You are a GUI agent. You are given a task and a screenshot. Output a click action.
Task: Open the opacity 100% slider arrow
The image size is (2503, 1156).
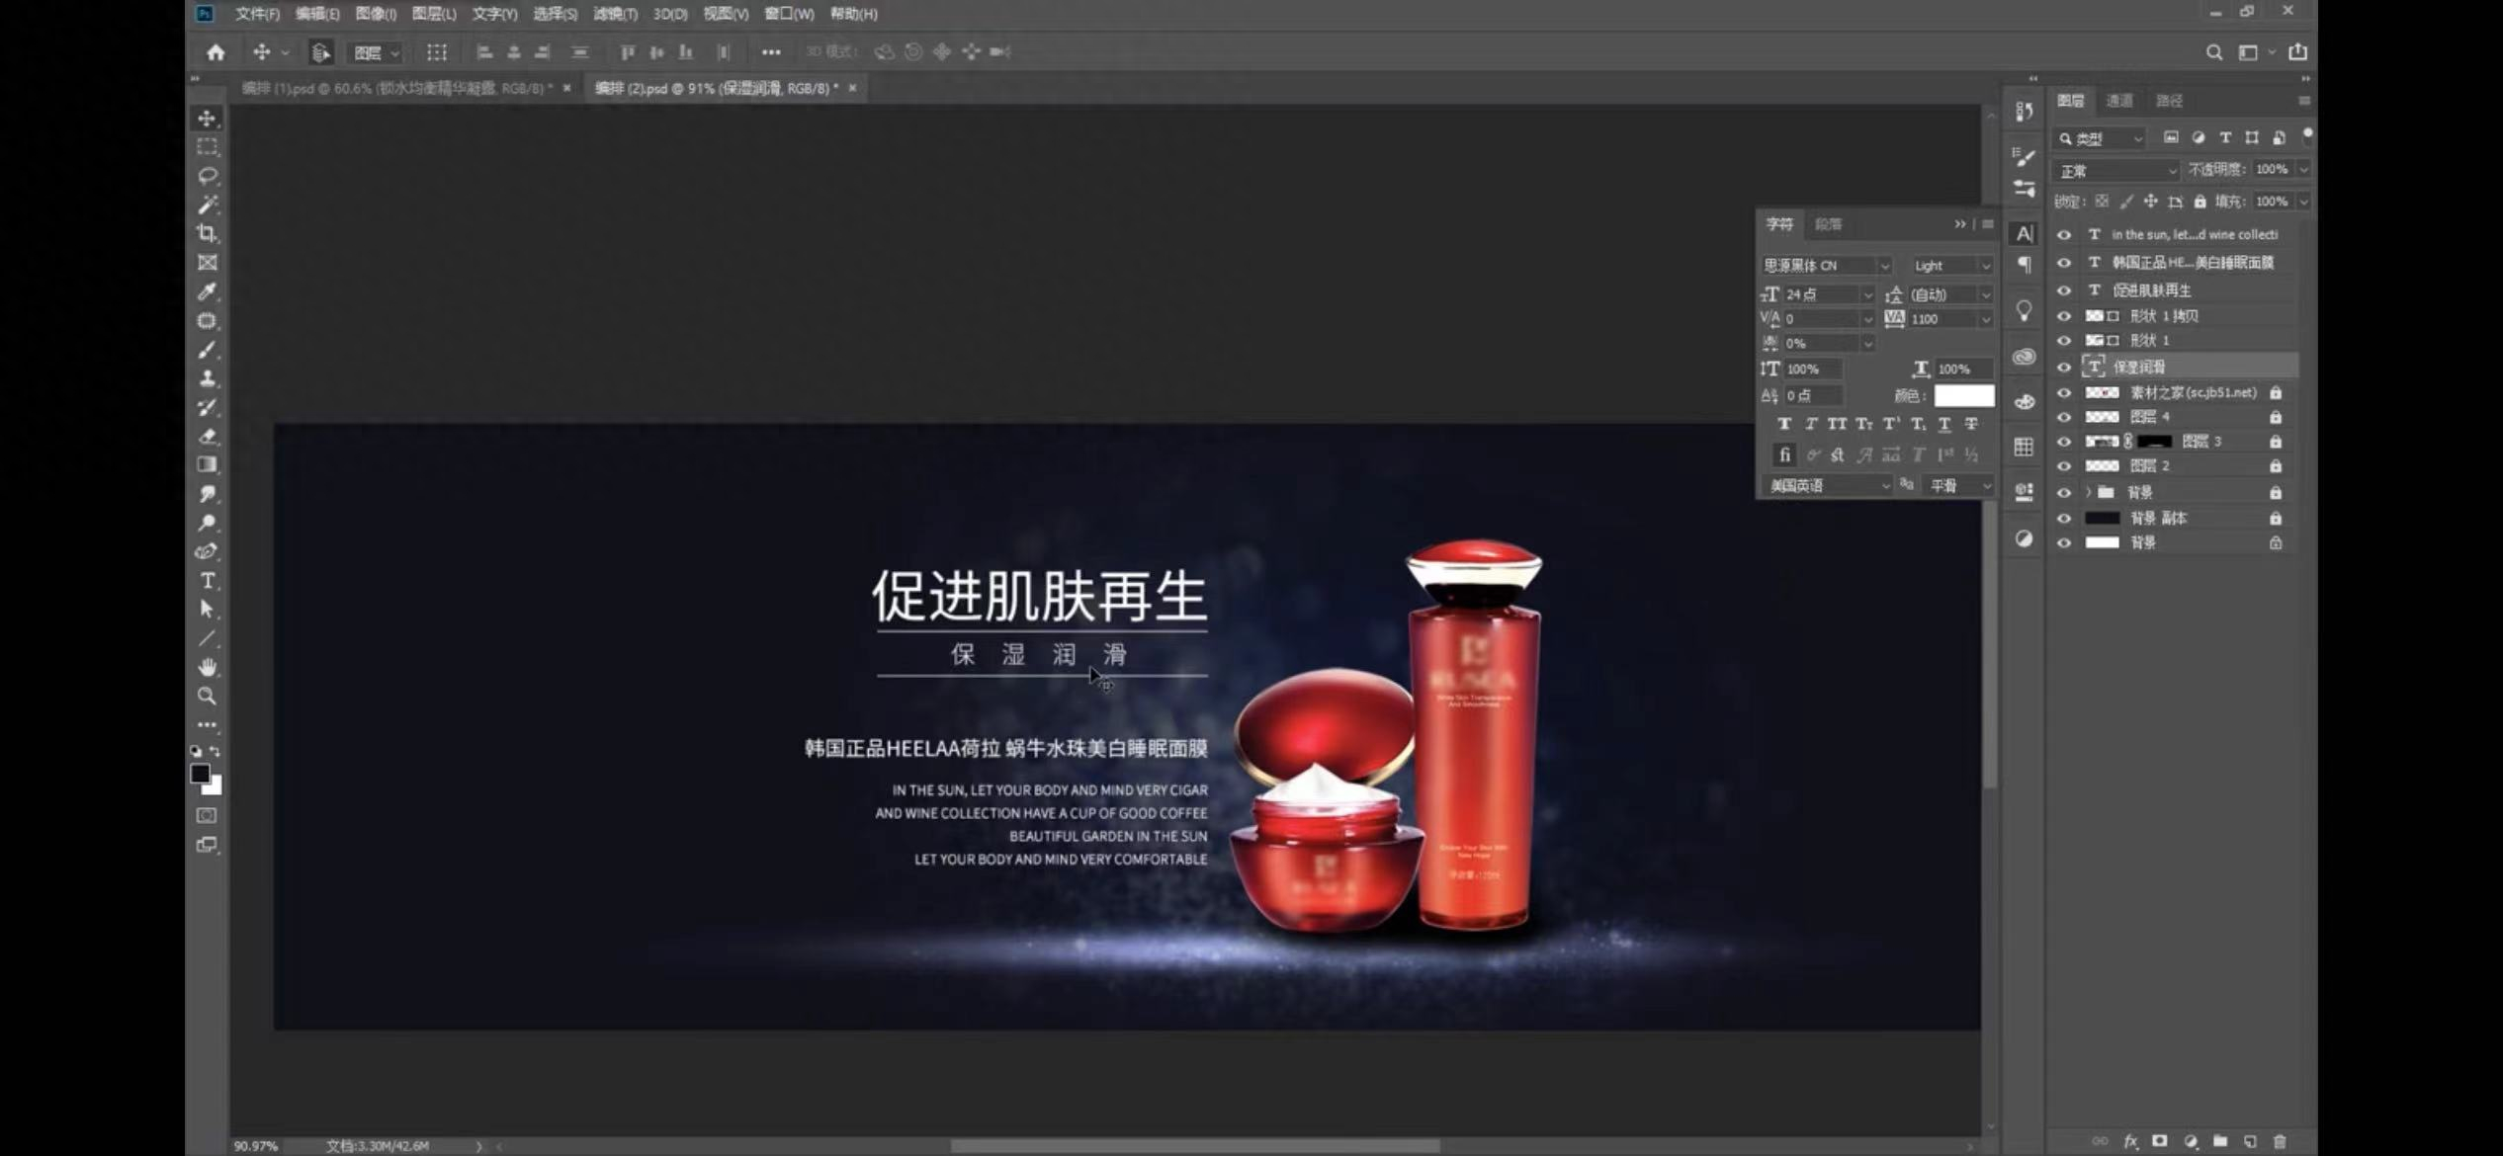tap(2303, 170)
